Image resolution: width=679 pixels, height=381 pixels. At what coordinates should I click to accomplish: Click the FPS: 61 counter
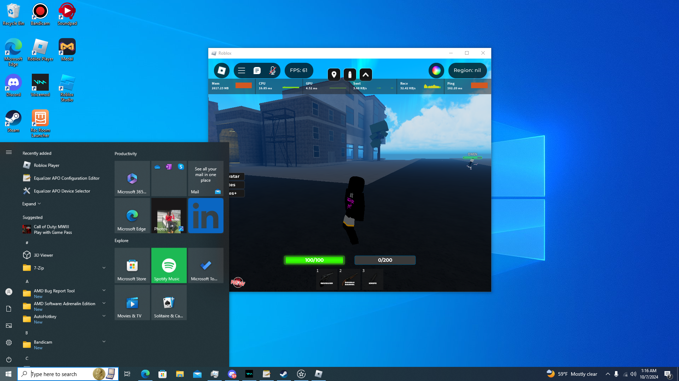click(x=299, y=71)
